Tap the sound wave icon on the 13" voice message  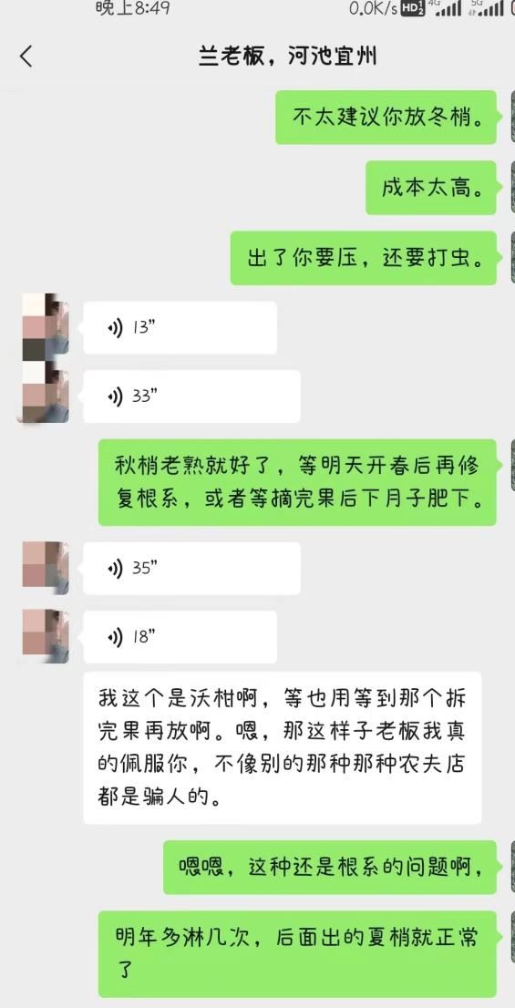tap(115, 328)
